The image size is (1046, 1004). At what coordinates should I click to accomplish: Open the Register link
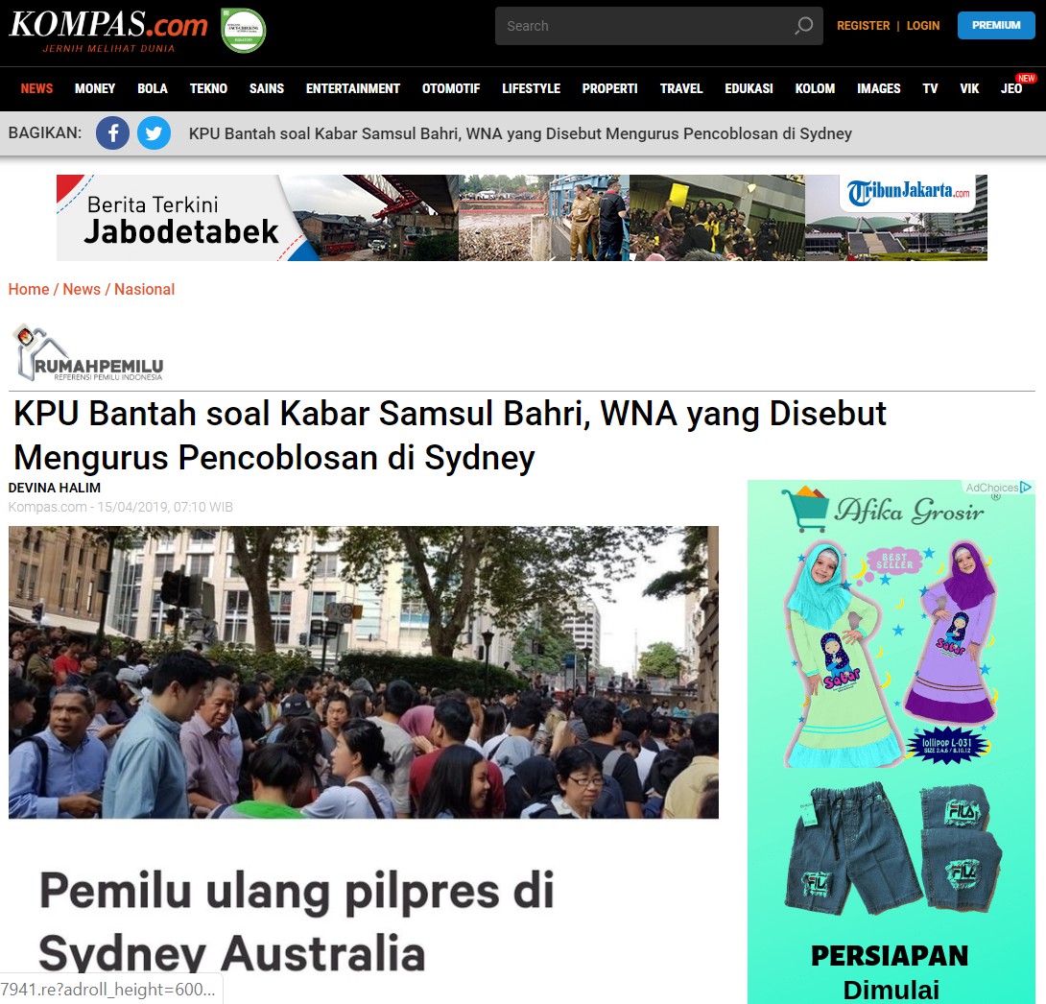click(x=863, y=26)
